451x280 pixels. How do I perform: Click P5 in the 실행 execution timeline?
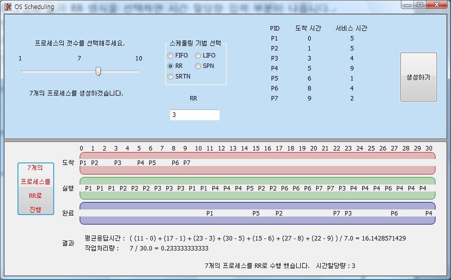(250, 188)
